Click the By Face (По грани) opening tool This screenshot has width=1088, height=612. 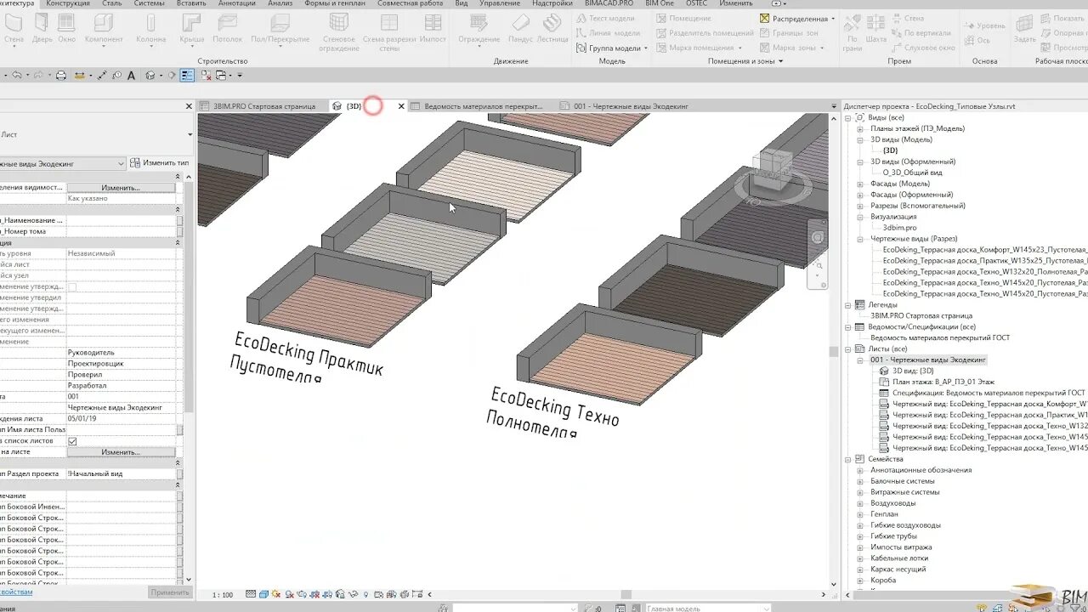(853, 32)
